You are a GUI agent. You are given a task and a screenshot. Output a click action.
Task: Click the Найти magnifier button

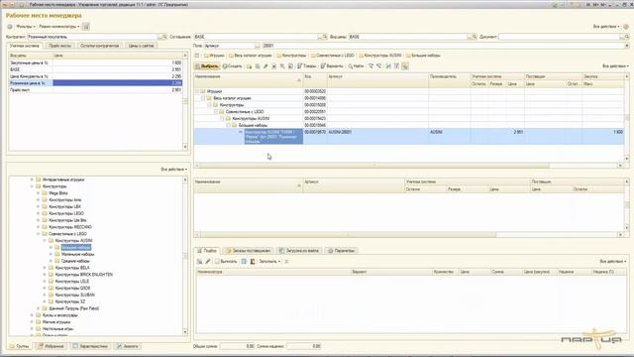pyautogui.click(x=356, y=66)
